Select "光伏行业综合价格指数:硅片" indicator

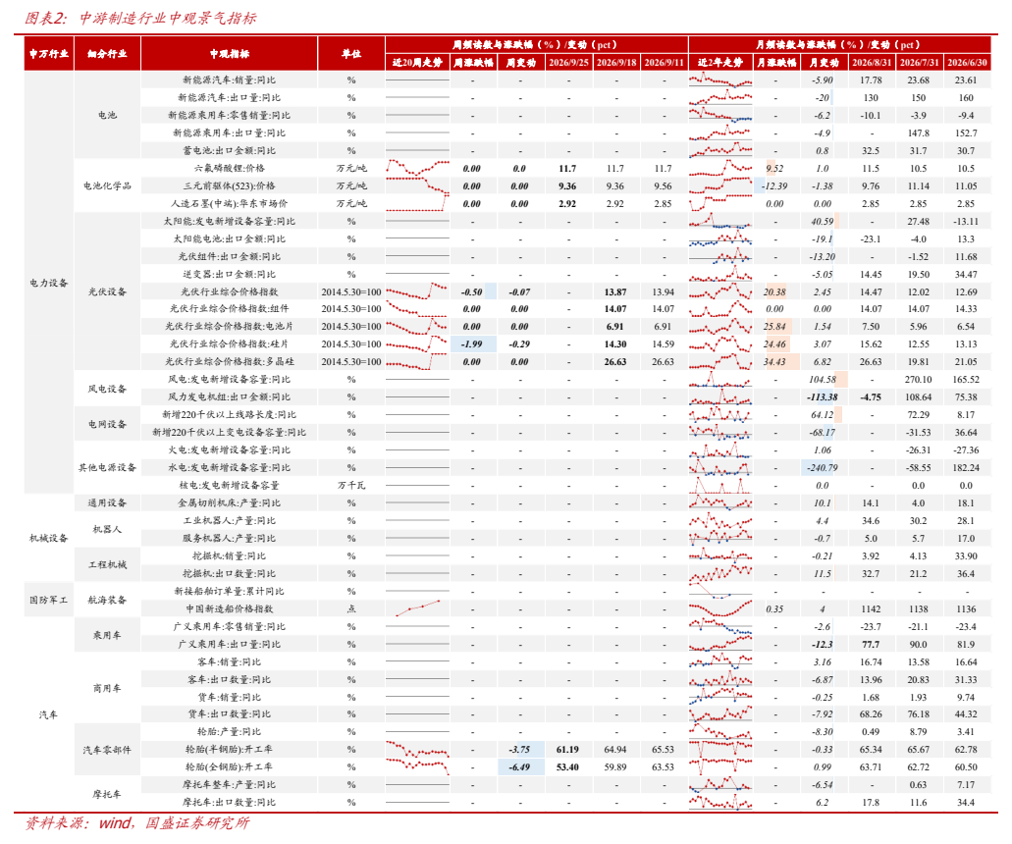click(x=229, y=343)
